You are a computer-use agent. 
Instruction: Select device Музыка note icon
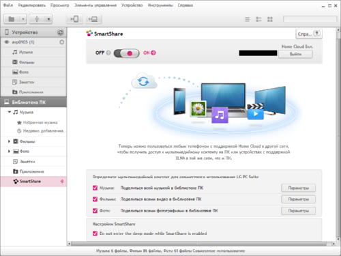[x=15, y=52]
